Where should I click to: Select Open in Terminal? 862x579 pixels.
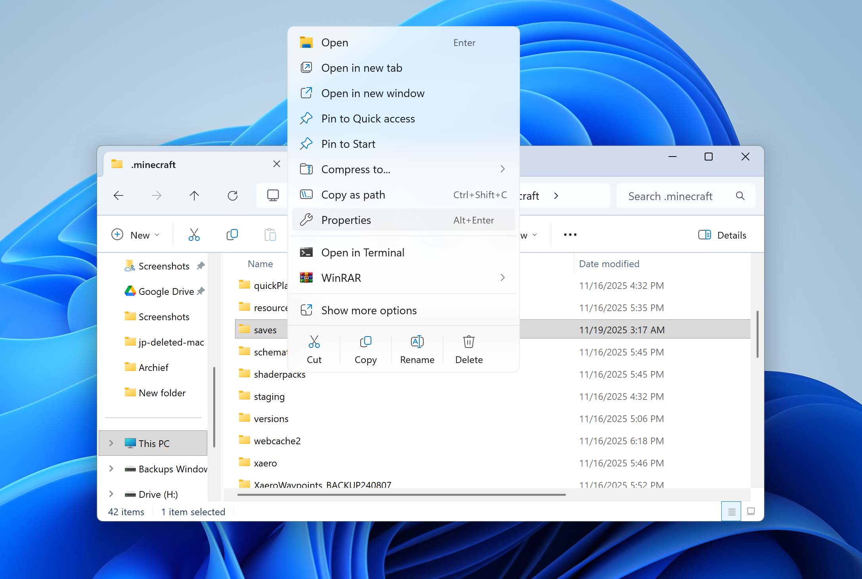click(x=403, y=252)
